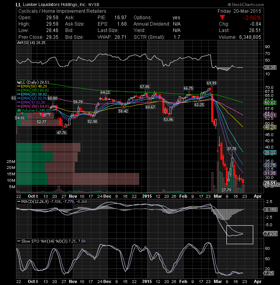Click the 47.76 low price label
This screenshot has height=285, width=280.
pyautogui.click(x=62, y=132)
